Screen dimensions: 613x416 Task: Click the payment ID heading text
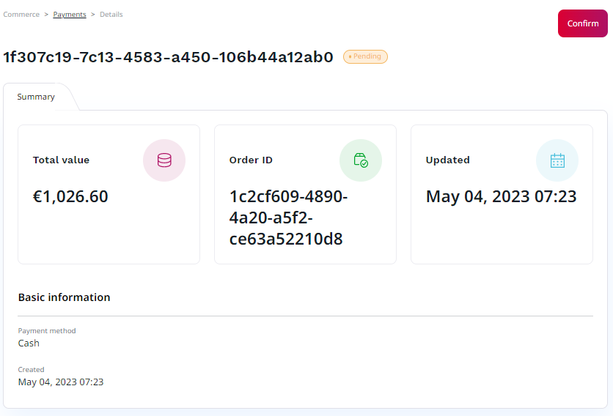tap(169, 57)
